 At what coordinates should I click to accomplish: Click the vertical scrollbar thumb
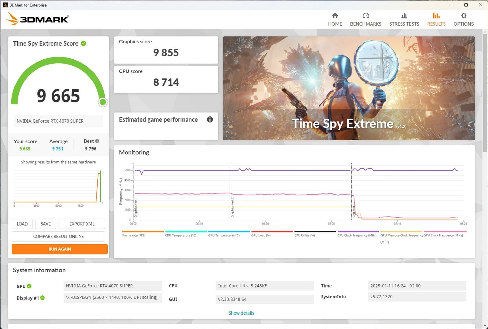click(485, 93)
